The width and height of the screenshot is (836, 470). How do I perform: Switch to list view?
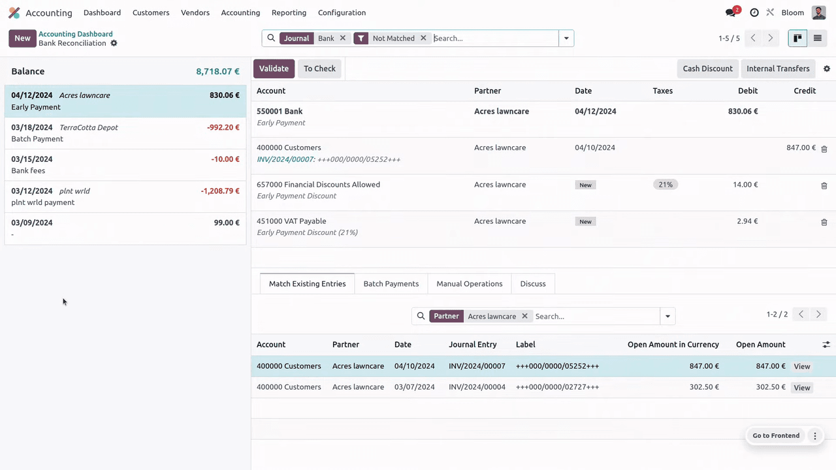[x=817, y=39]
